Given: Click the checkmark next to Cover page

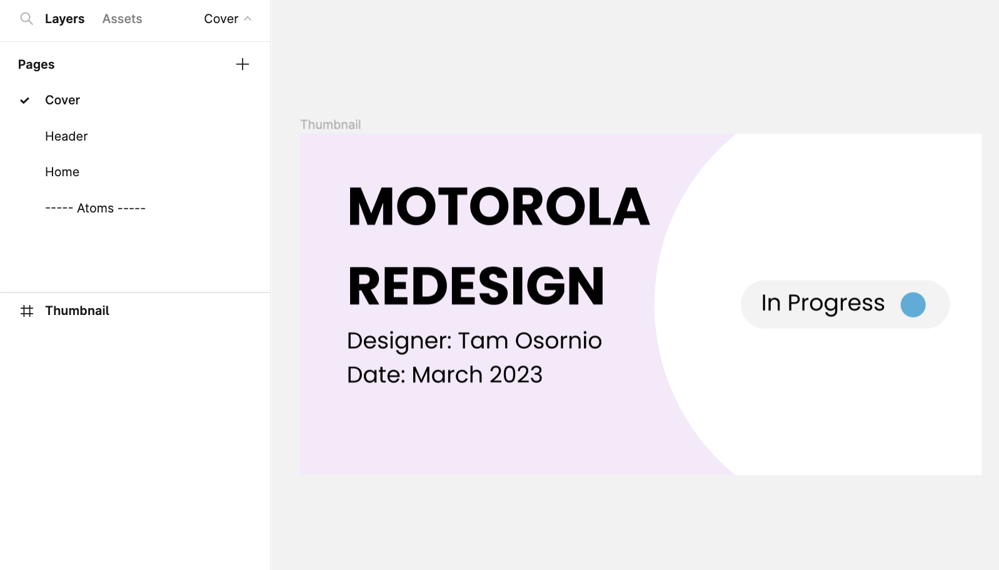Looking at the screenshot, I should pyautogui.click(x=25, y=101).
